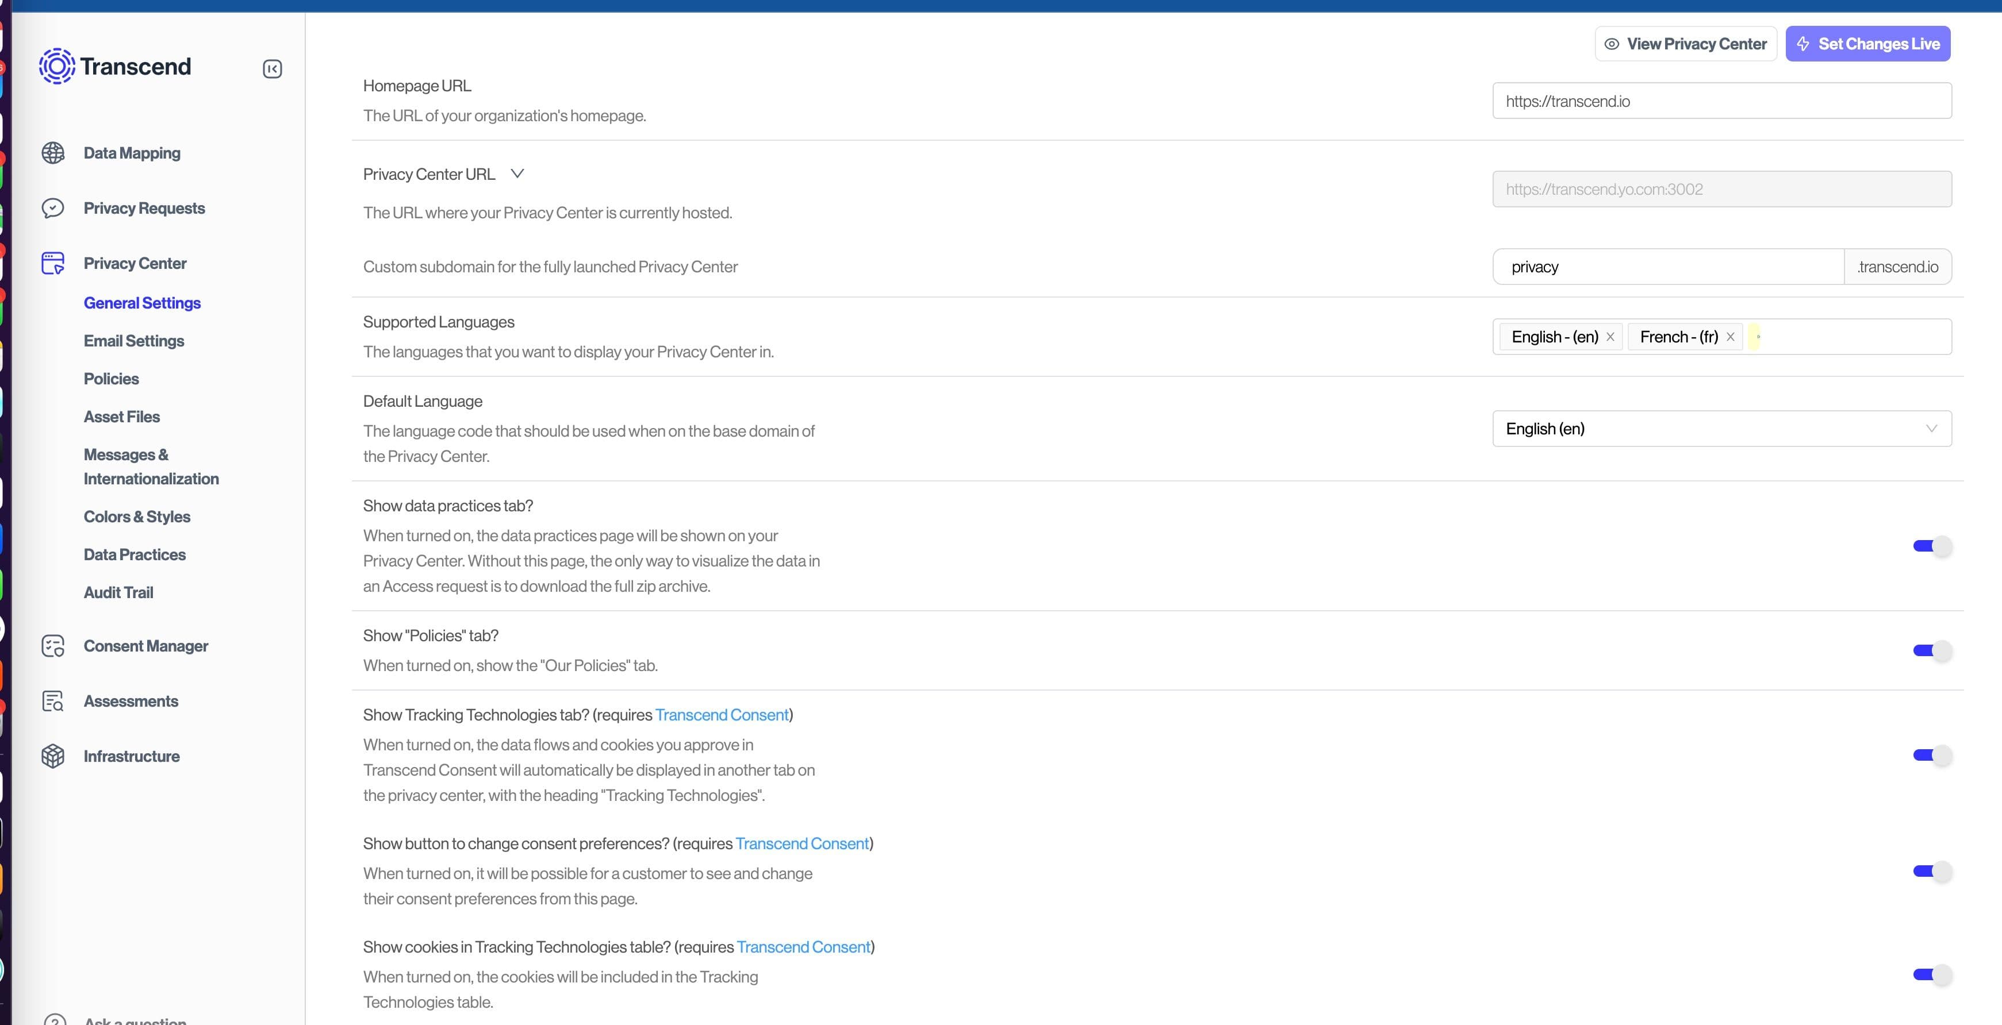Click the Homepage URL input field

[1721, 101]
